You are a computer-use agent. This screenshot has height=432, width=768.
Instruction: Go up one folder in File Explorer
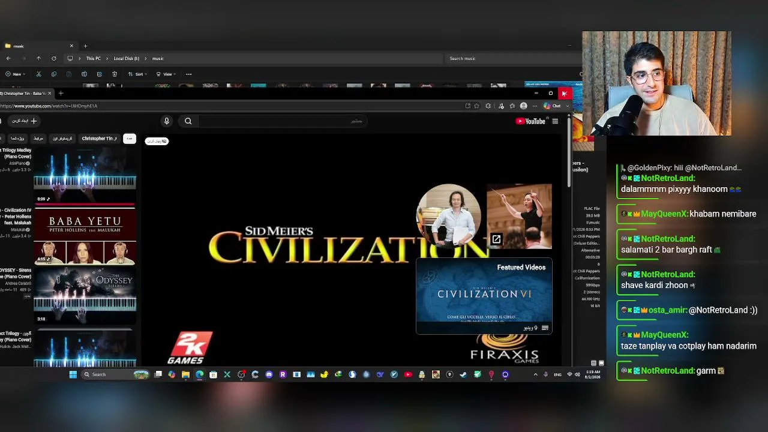(x=38, y=58)
